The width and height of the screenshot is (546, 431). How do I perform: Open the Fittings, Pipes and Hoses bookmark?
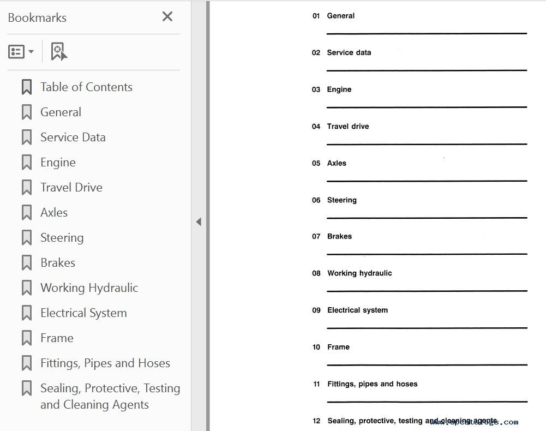click(105, 363)
